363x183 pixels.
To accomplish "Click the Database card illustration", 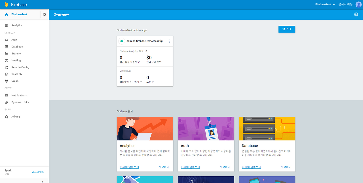I will click(x=267, y=129).
